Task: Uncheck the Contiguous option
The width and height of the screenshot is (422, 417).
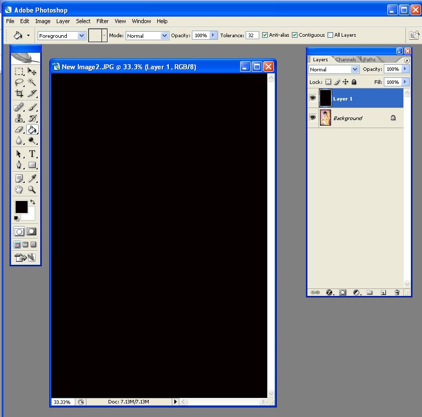Action: pos(295,35)
